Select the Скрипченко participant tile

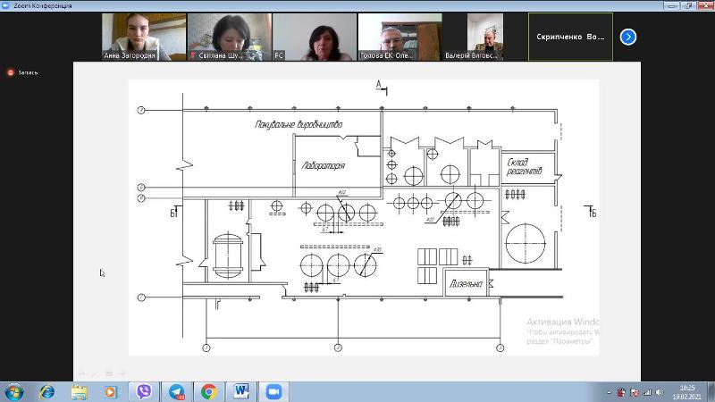[x=571, y=37]
